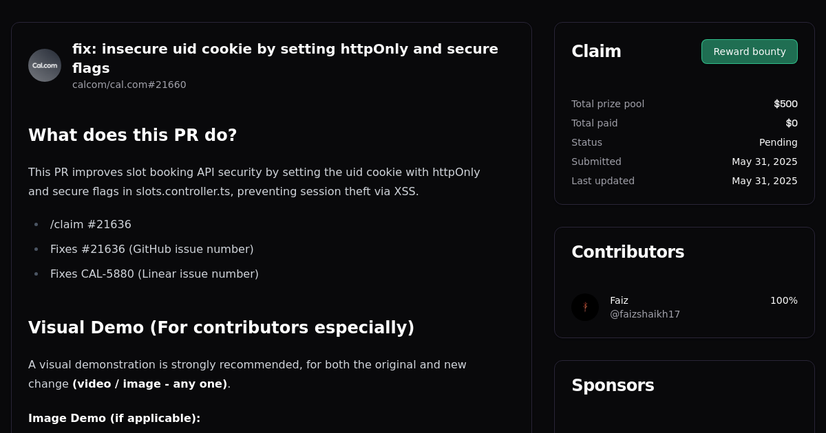The height and width of the screenshot is (433, 826).
Task: Click the Sponsors panel heading
Action: (613, 386)
